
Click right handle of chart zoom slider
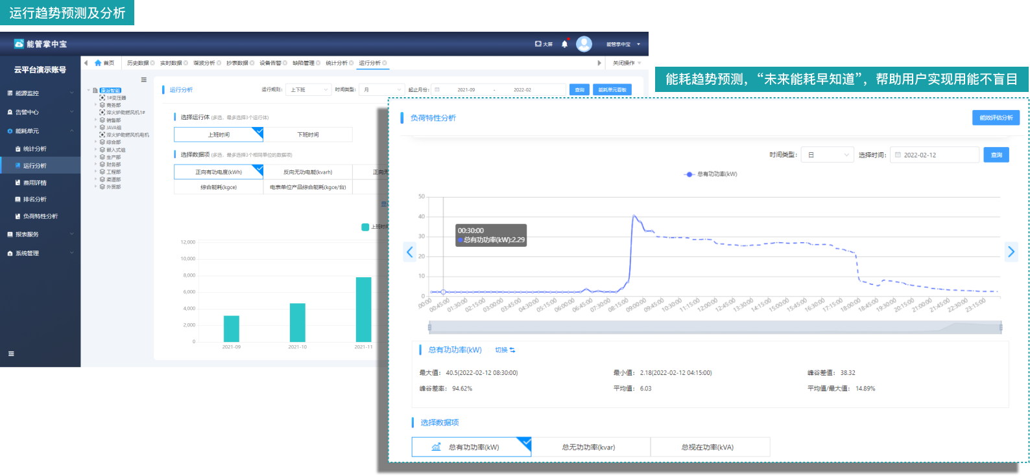point(1001,328)
